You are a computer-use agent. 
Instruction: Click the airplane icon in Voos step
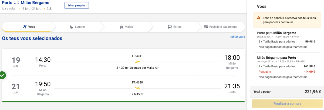pos(25,27)
